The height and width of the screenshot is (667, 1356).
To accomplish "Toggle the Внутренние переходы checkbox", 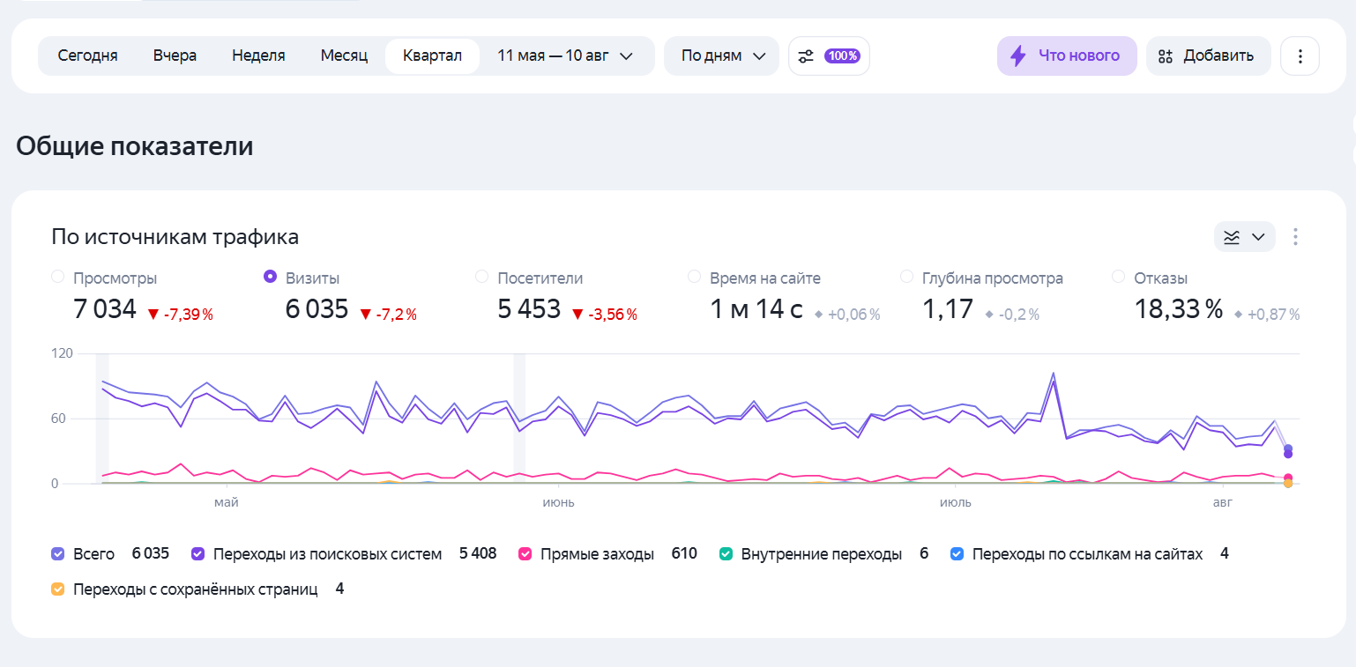I will [x=726, y=554].
